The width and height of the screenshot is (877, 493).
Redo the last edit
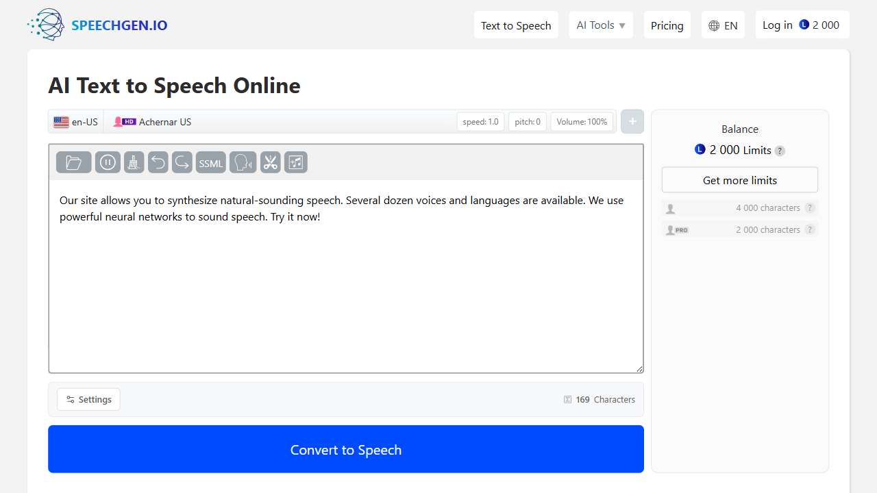point(184,162)
